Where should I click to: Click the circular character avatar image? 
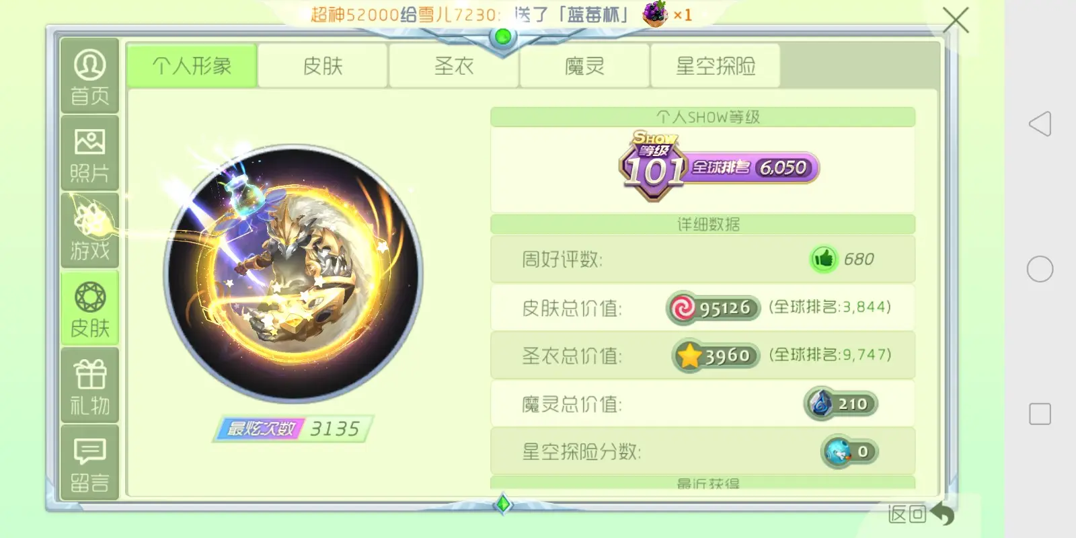pyautogui.click(x=293, y=274)
